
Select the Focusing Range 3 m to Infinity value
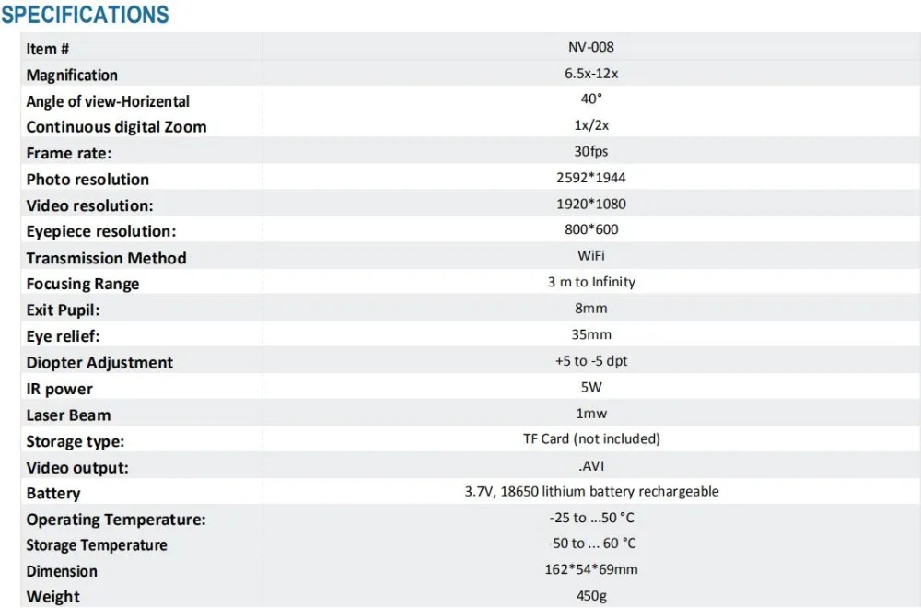pyautogui.click(x=591, y=282)
